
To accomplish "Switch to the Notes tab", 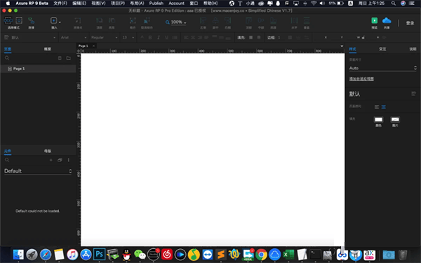I will click(413, 49).
